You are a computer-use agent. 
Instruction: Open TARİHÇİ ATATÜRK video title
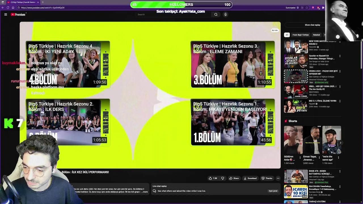(x=317, y=201)
